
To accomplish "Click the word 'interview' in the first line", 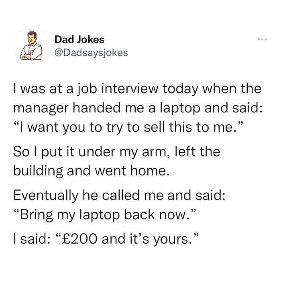I will [130, 89].
